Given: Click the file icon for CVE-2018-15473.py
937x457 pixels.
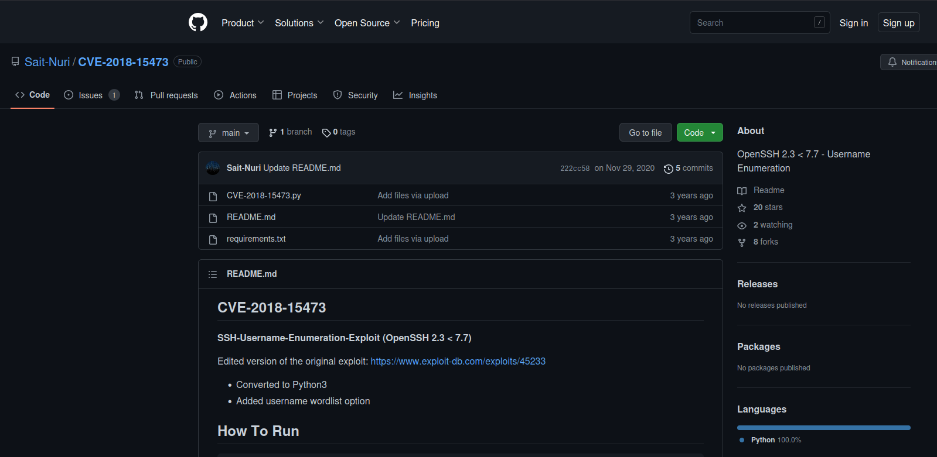Looking at the screenshot, I should 213,196.
